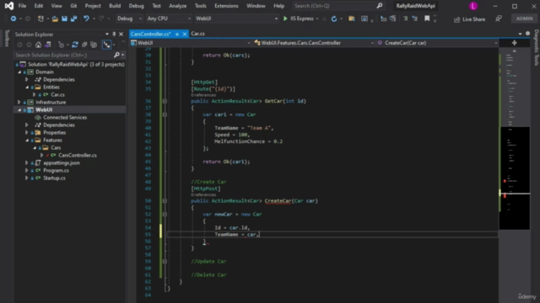The width and height of the screenshot is (540, 303).
Task: Open the Debug menu
Action: pos(137,6)
